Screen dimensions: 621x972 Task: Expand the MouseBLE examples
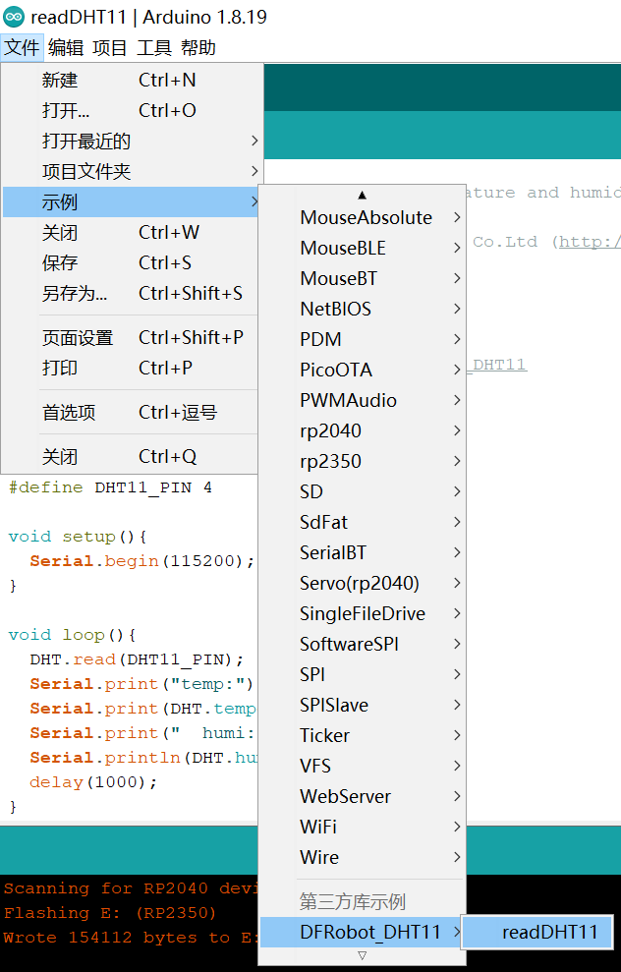tap(362, 248)
